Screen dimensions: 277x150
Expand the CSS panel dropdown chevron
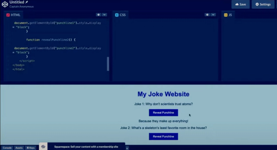213,15
